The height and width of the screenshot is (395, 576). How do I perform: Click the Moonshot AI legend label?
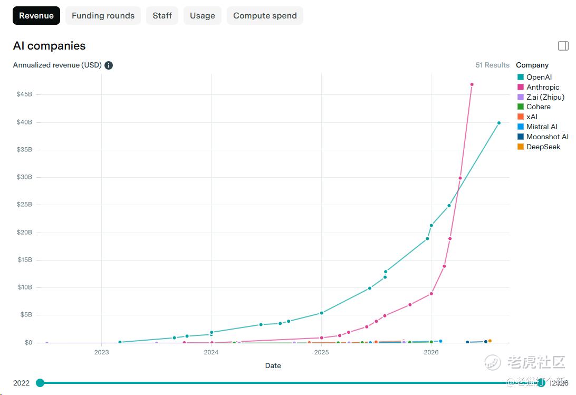pos(548,136)
